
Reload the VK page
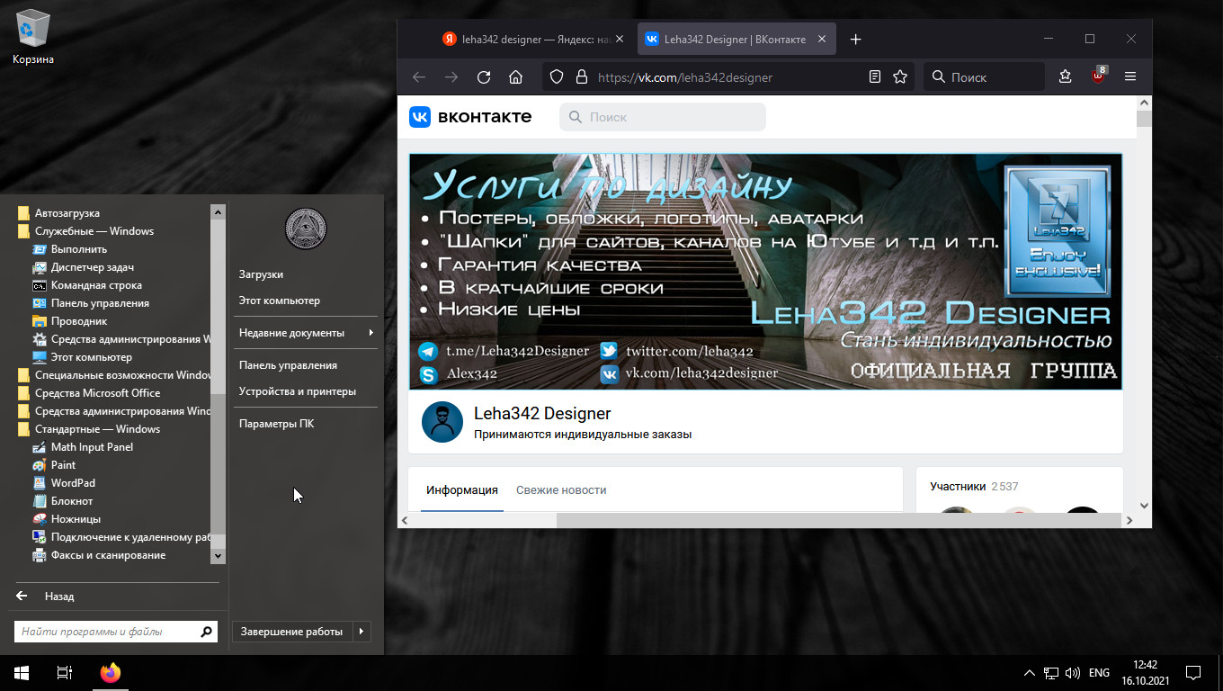[x=484, y=77]
